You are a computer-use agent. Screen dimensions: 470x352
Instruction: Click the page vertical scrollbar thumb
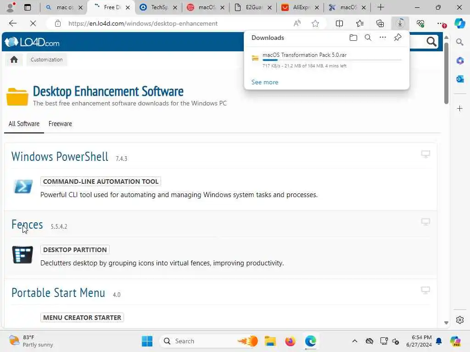pos(446,73)
